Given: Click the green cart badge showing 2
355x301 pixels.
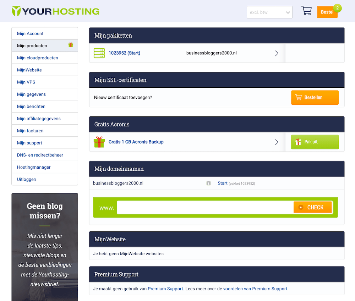Looking at the screenshot, I should coord(337,8).
